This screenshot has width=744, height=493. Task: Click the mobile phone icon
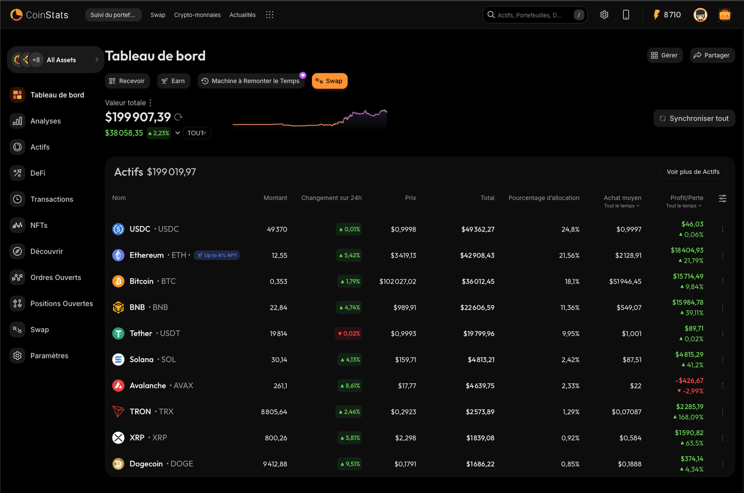coord(626,15)
